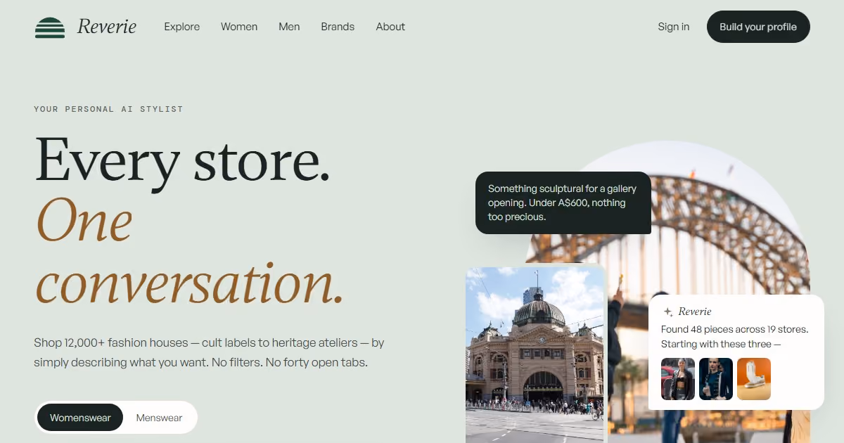Click the Reverie striped dome logo icon
844x443 pixels.
[50, 27]
